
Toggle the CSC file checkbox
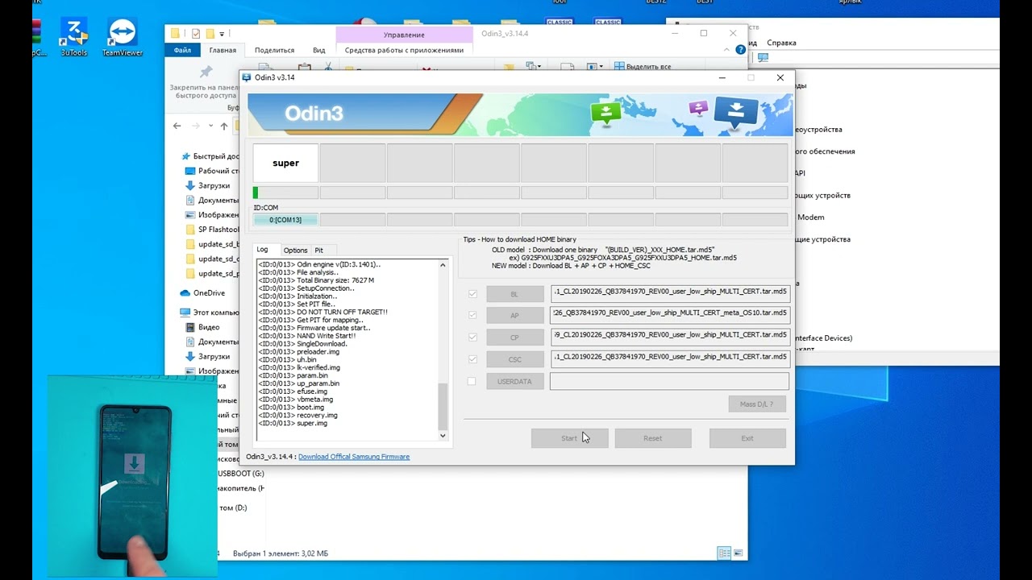coord(472,359)
